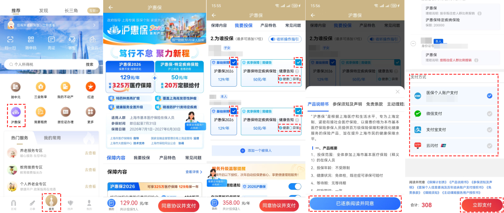The width and height of the screenshot is (504, 213).
Task: Confirm with 已逐条阅读并同意
Action: pos(355,204)
